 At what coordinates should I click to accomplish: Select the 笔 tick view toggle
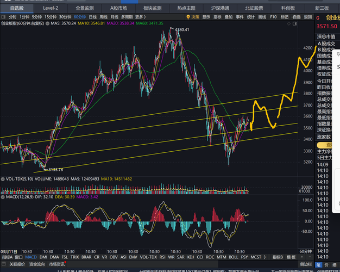click(x=318, y=264)
